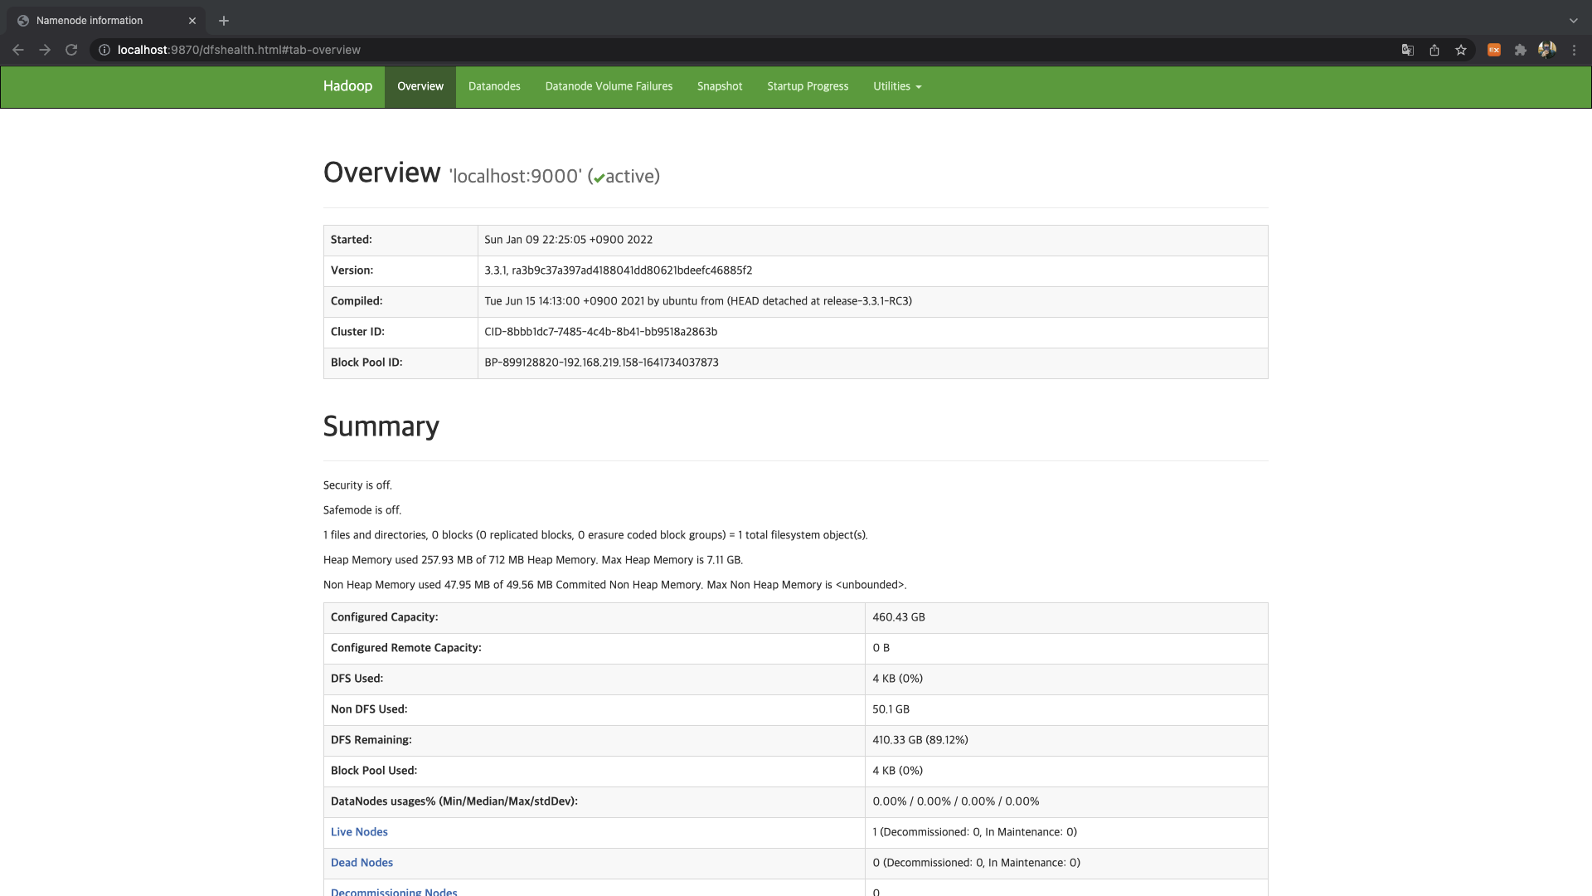Screen dimensions: 1592x896
Task: Click the browser forward arrow
Action: pyautogui.click(x=45, y=50)
